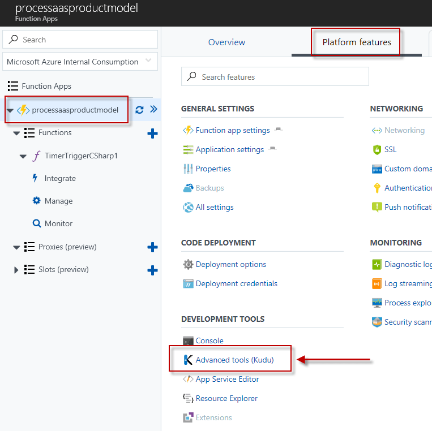Click the Resource Explorer icon
Image resolution: width=432 pixels, height=431 pixels.
189,398
